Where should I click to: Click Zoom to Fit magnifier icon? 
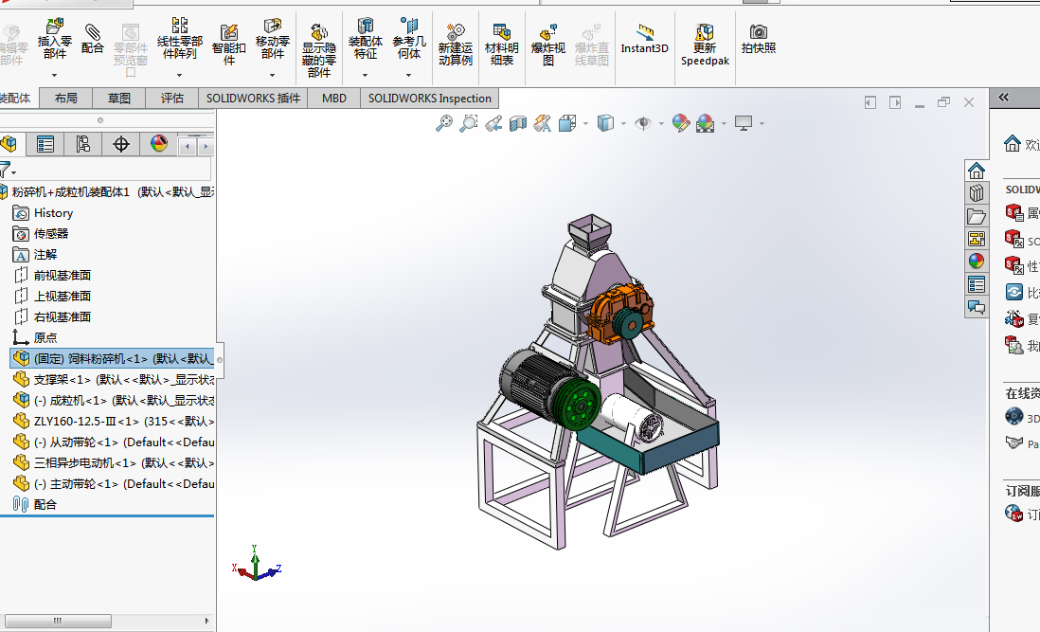click(443, 123)
